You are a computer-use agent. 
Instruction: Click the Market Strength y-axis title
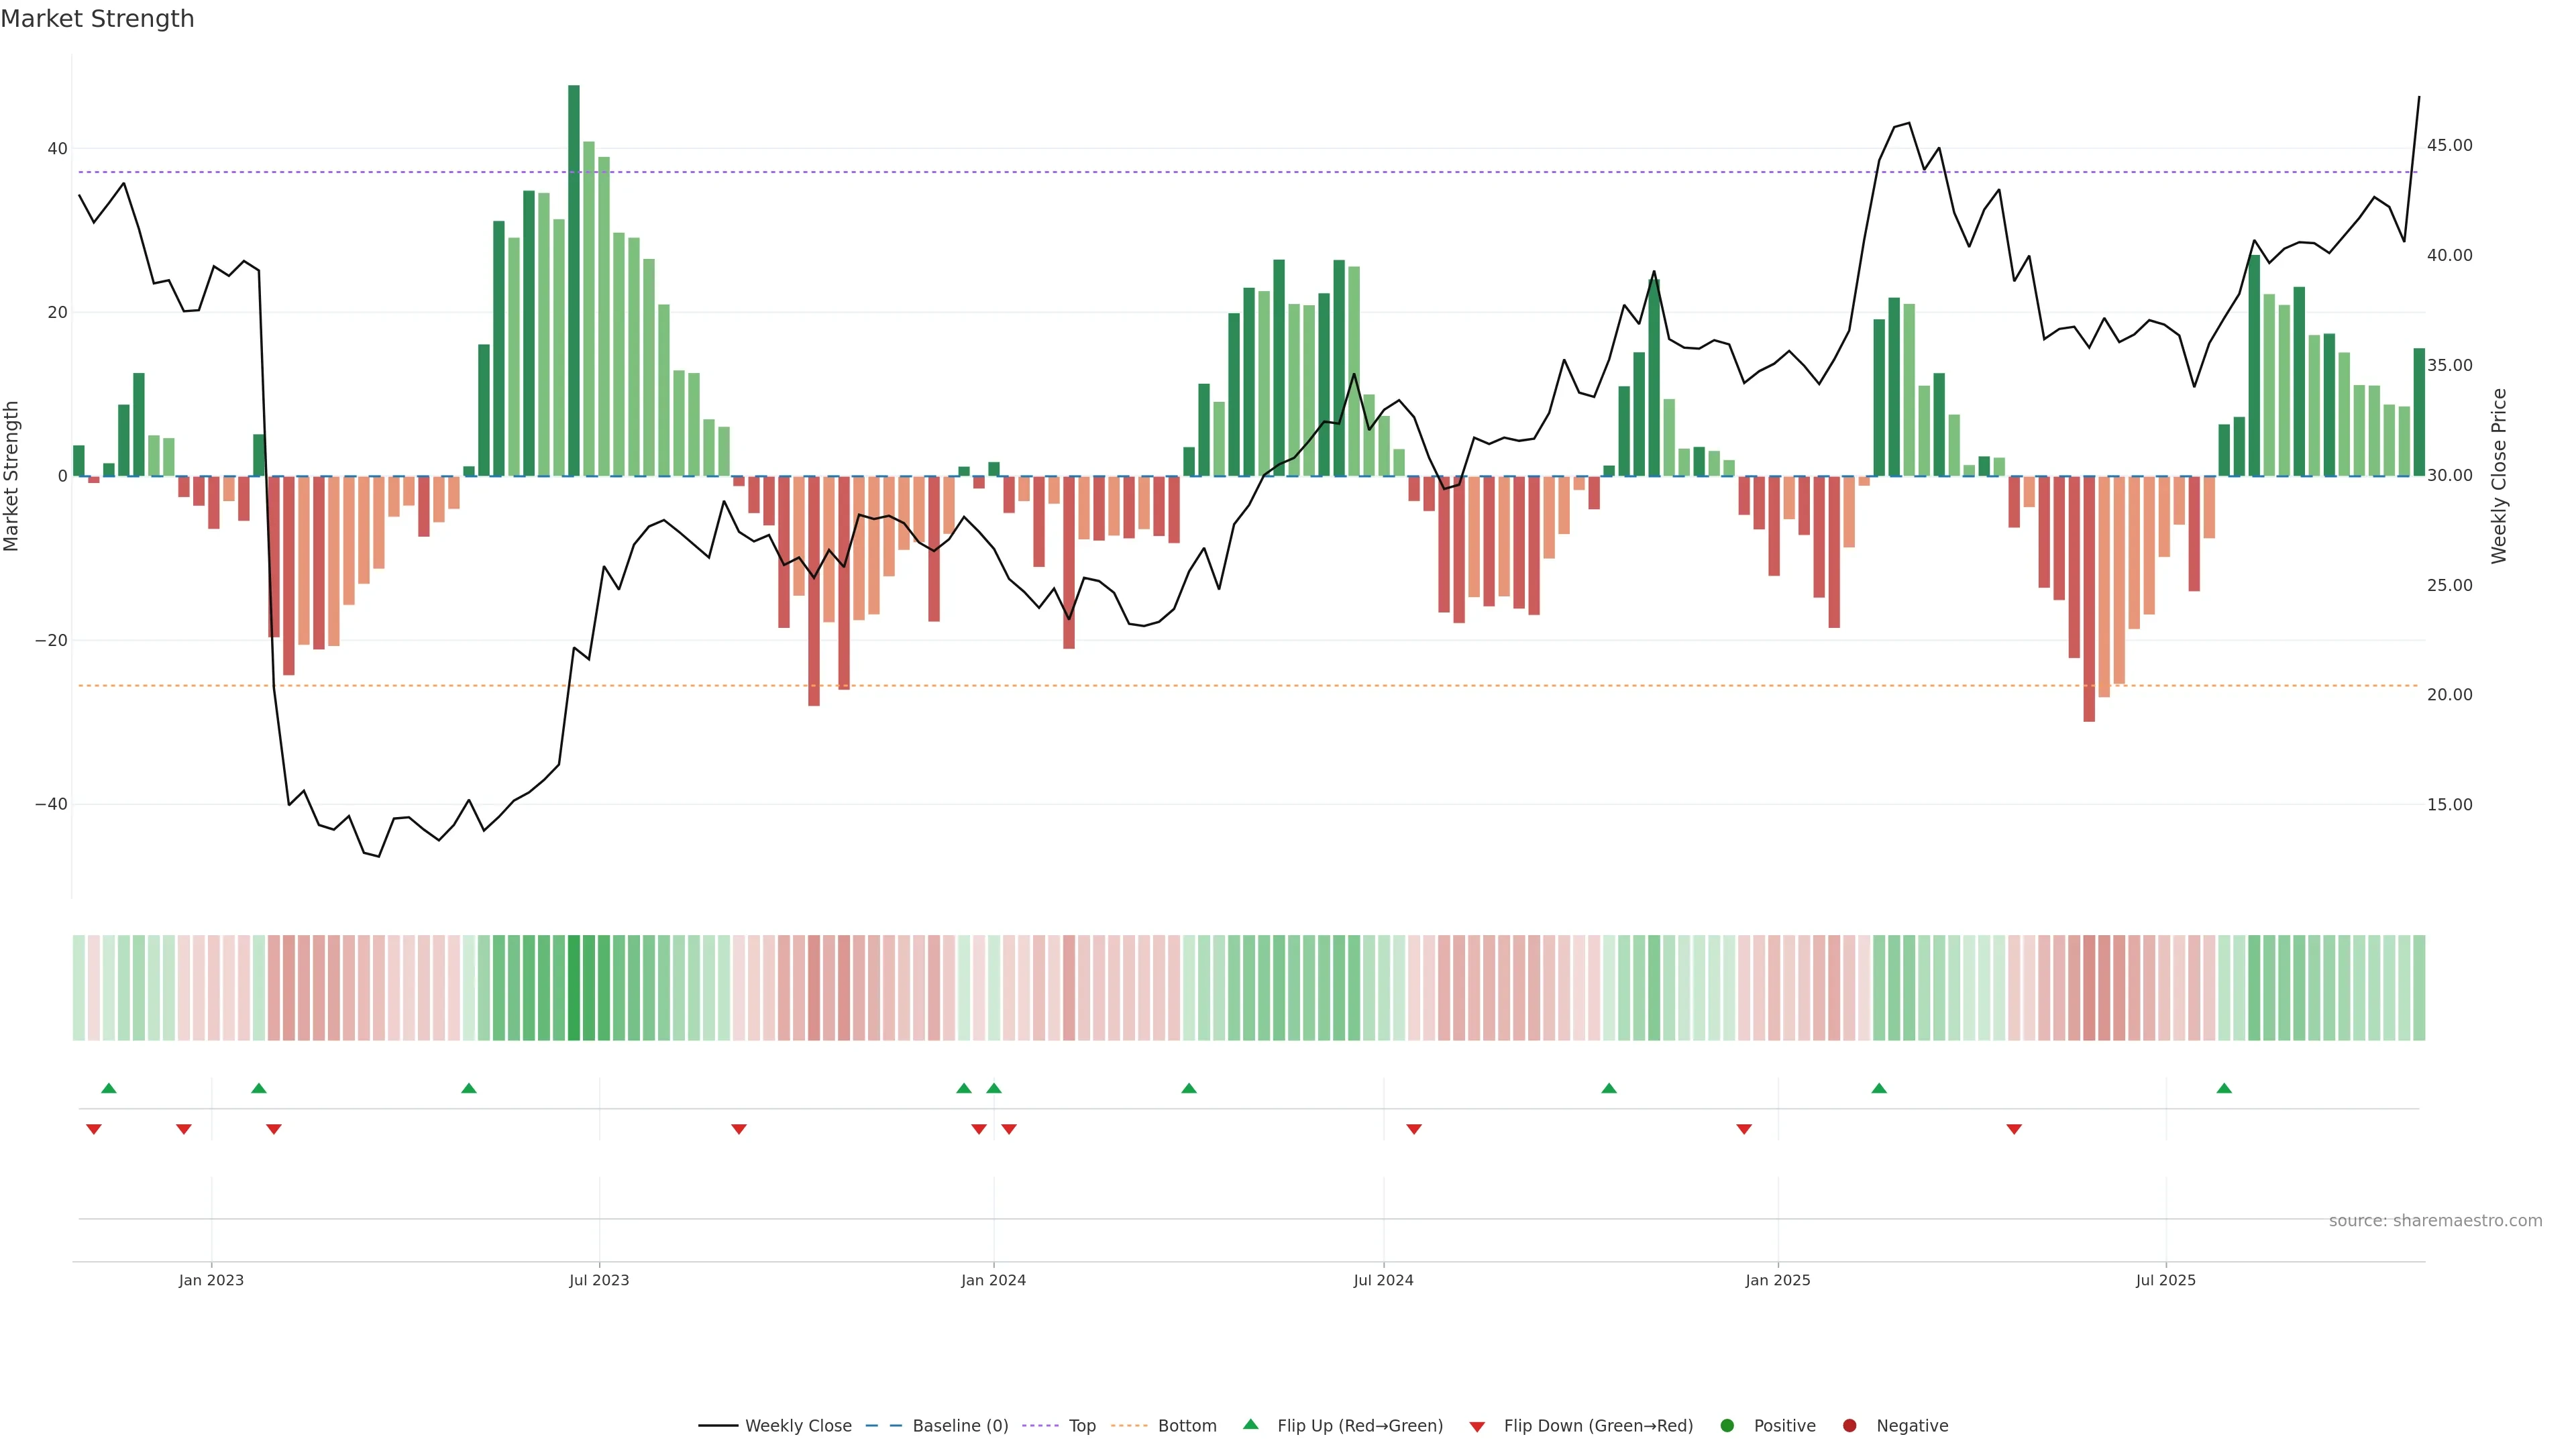pos(12,476)
